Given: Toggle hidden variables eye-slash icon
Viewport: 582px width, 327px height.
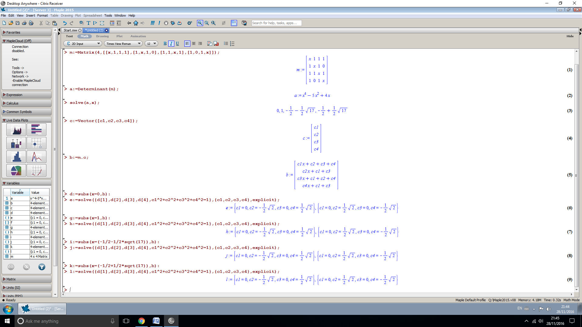Looking at the screenshot, I should [26, 267].
